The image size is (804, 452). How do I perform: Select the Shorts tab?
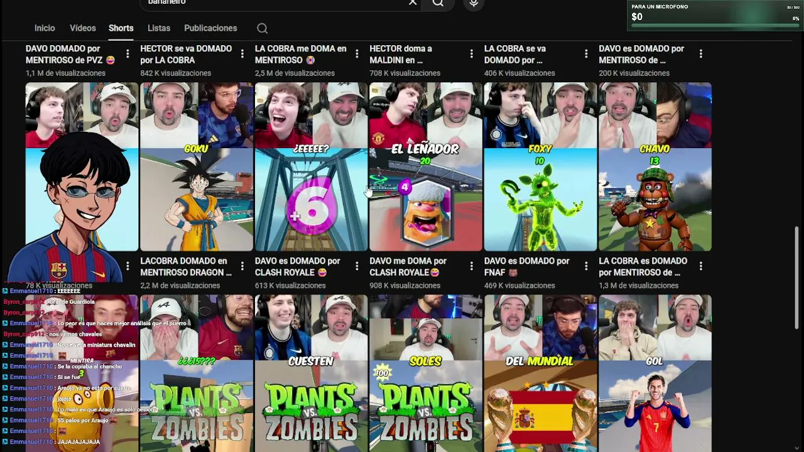[x=121, y=28]
